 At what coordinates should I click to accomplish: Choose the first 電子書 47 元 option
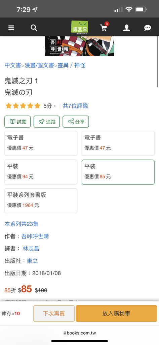click(41, 144)
